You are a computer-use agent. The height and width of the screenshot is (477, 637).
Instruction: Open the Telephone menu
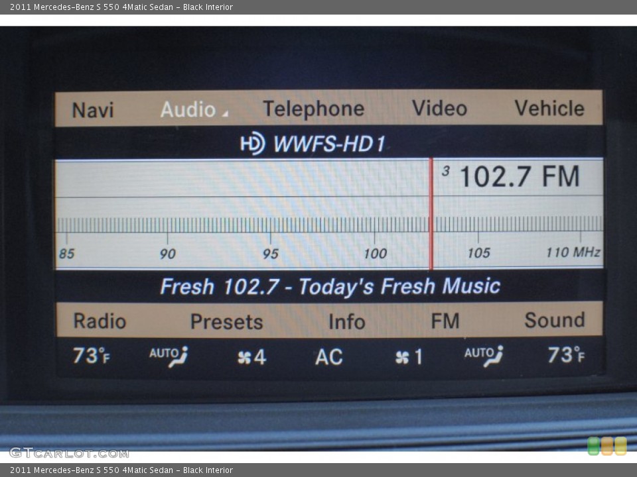coord(314,109)
